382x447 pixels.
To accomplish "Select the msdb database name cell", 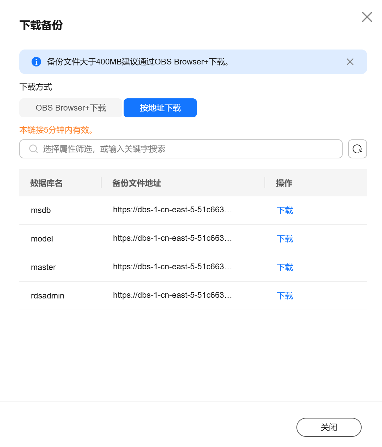I will [x=41, y=210].
